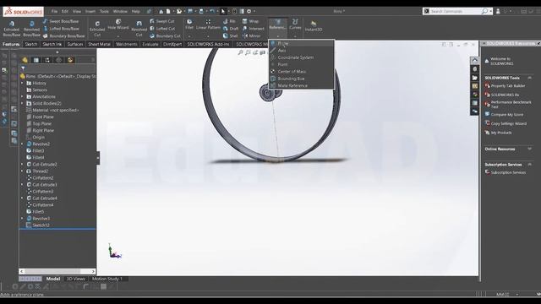Open the Insert menu
The height and width of the screenshot is (304, 541).
(90, 11)
